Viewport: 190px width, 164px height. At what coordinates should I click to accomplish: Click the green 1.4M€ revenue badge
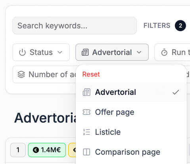click(x=47, y=150)
